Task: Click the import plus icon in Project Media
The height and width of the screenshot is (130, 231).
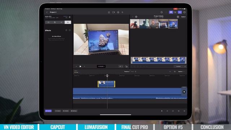Action: (136, 17)
